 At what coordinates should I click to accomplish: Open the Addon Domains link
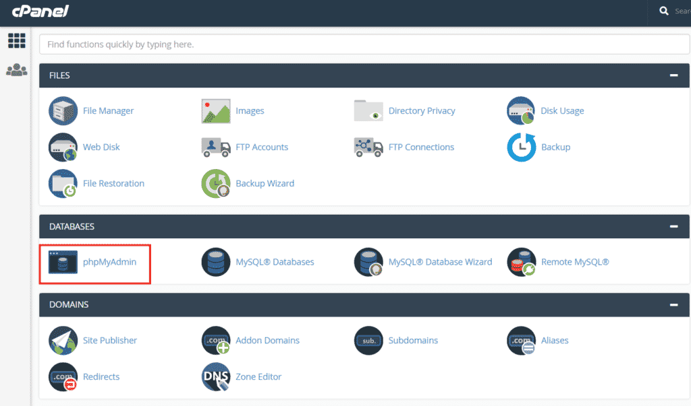pos(267,341)
